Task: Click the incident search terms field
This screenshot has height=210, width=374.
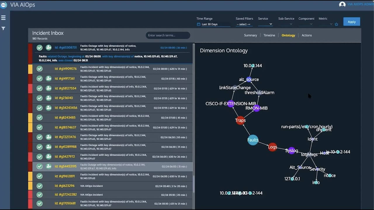Action: (x=168, y=35)
